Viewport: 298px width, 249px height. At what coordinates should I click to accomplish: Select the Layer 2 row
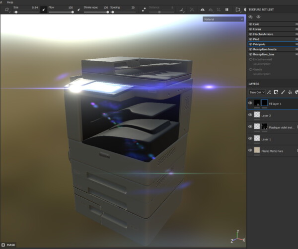tap(273, 116)
